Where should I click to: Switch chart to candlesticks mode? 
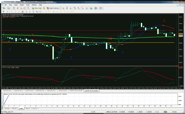pyautogui.click(x=67, y=8)
